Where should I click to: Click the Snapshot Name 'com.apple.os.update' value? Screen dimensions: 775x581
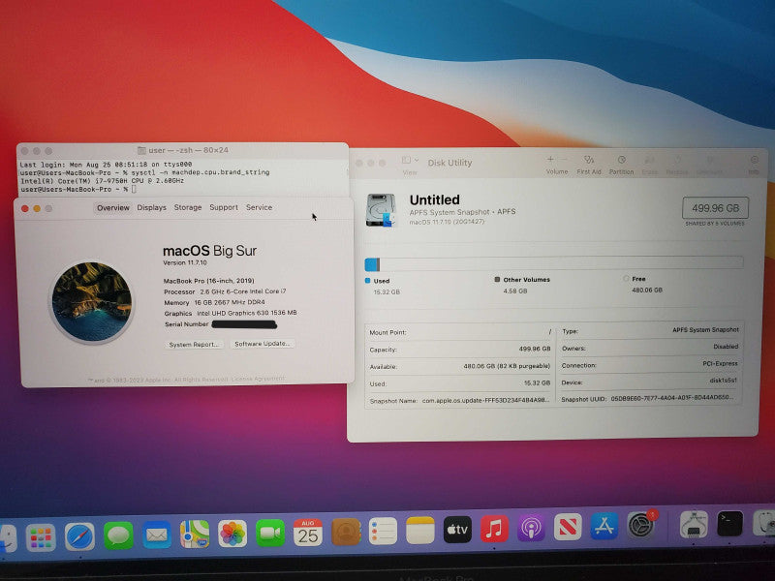pyautogui.click(x=485, y=400)
